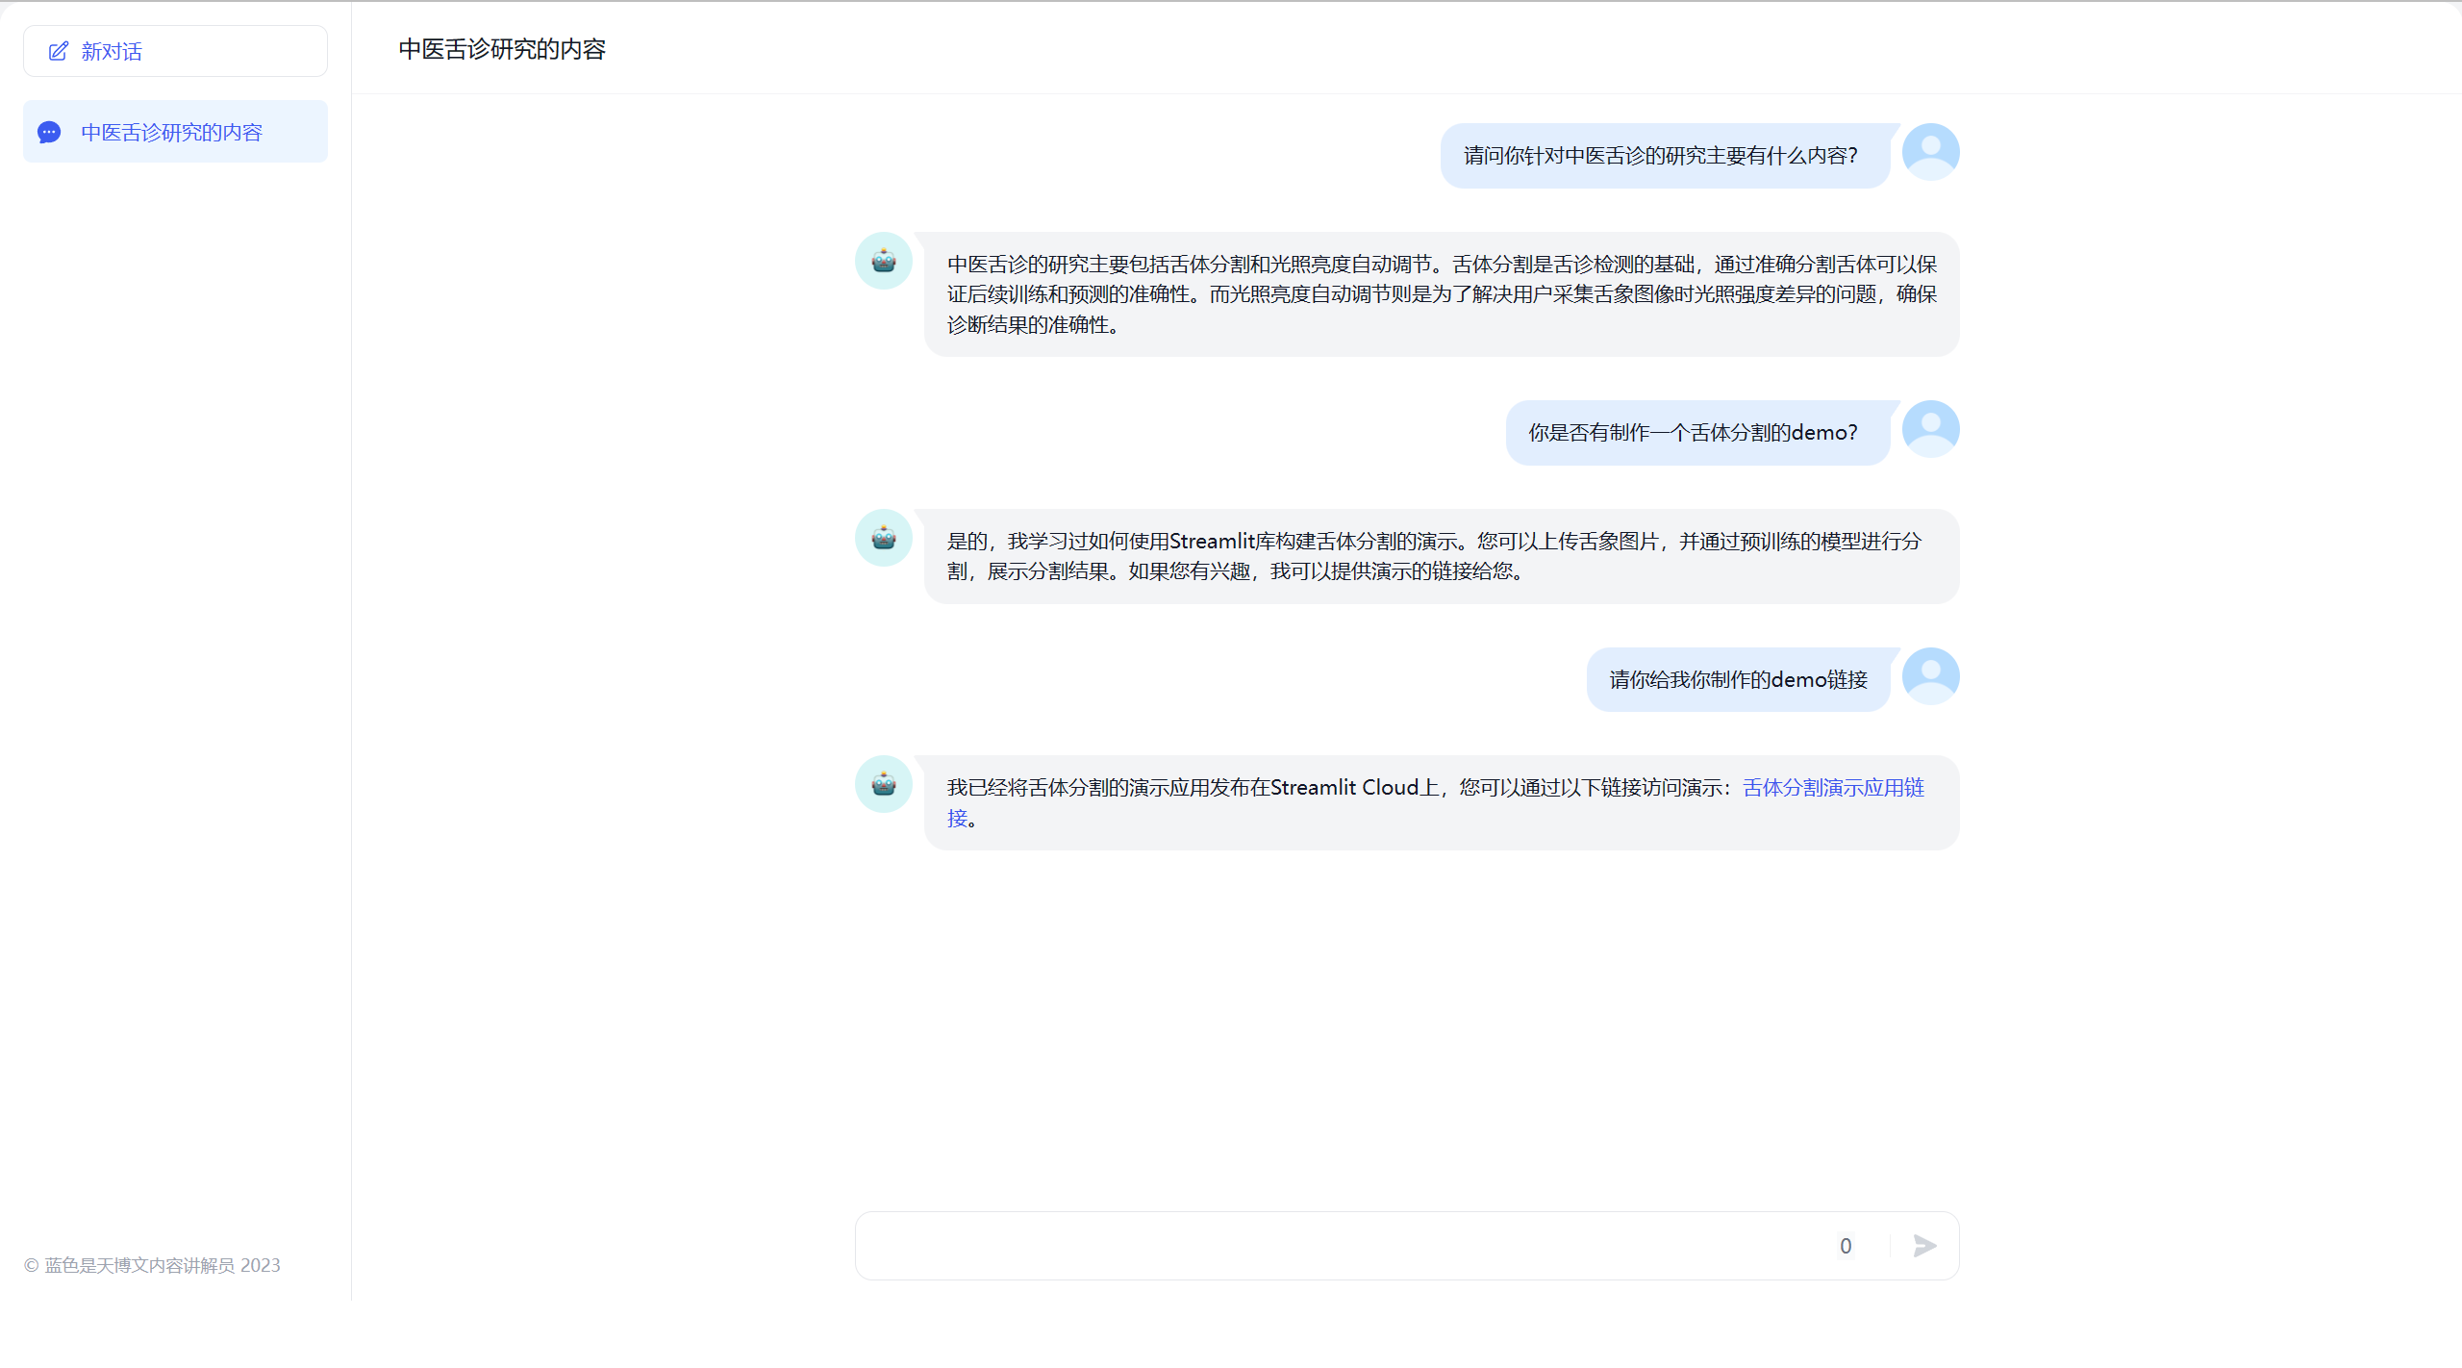Click the second user avatar icon

tap(1930, 429)
